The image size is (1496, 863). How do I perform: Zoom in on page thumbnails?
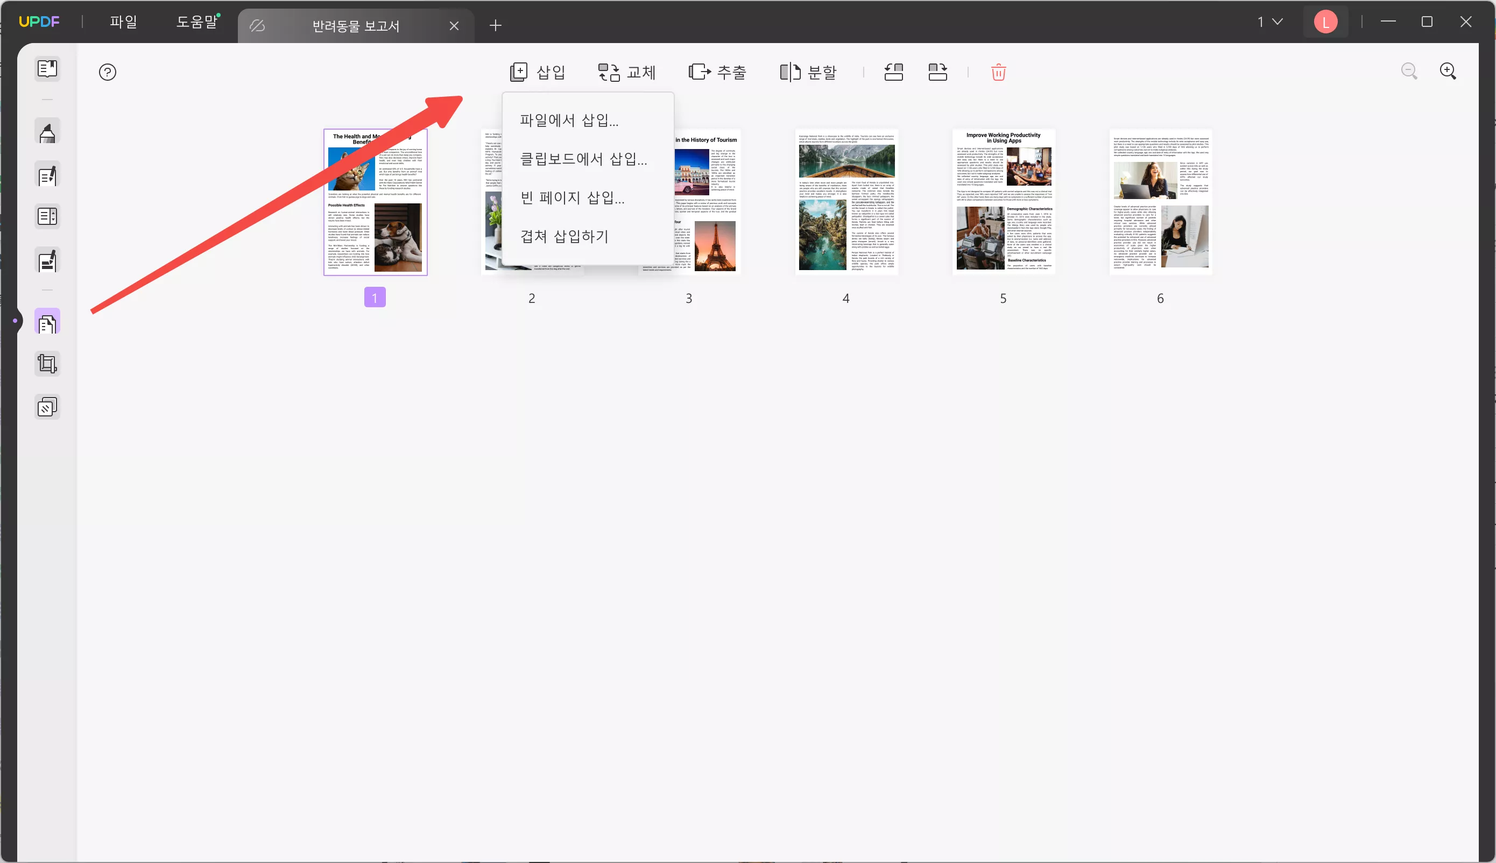tap(1448, 71)
